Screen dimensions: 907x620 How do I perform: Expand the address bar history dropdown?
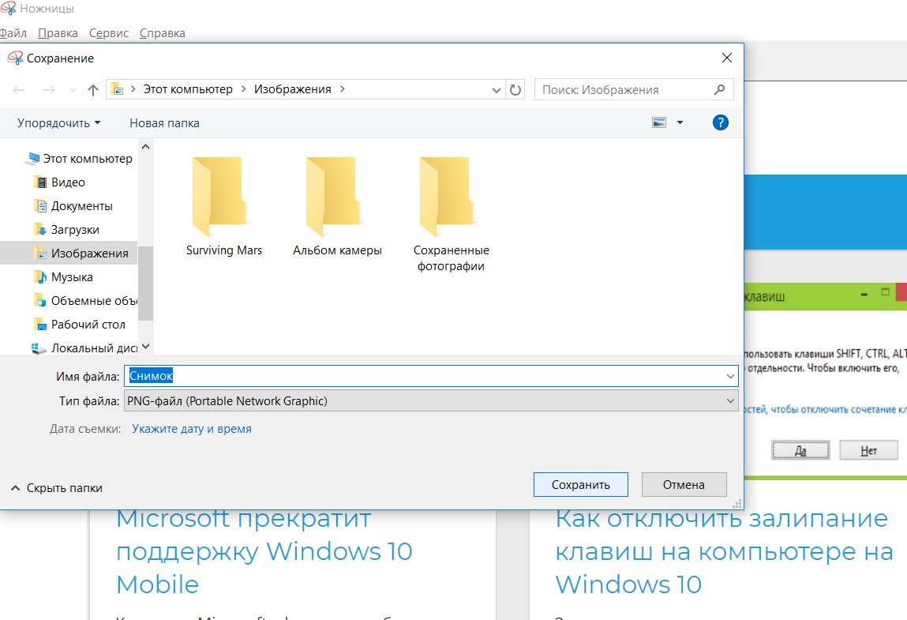[497, 90]
